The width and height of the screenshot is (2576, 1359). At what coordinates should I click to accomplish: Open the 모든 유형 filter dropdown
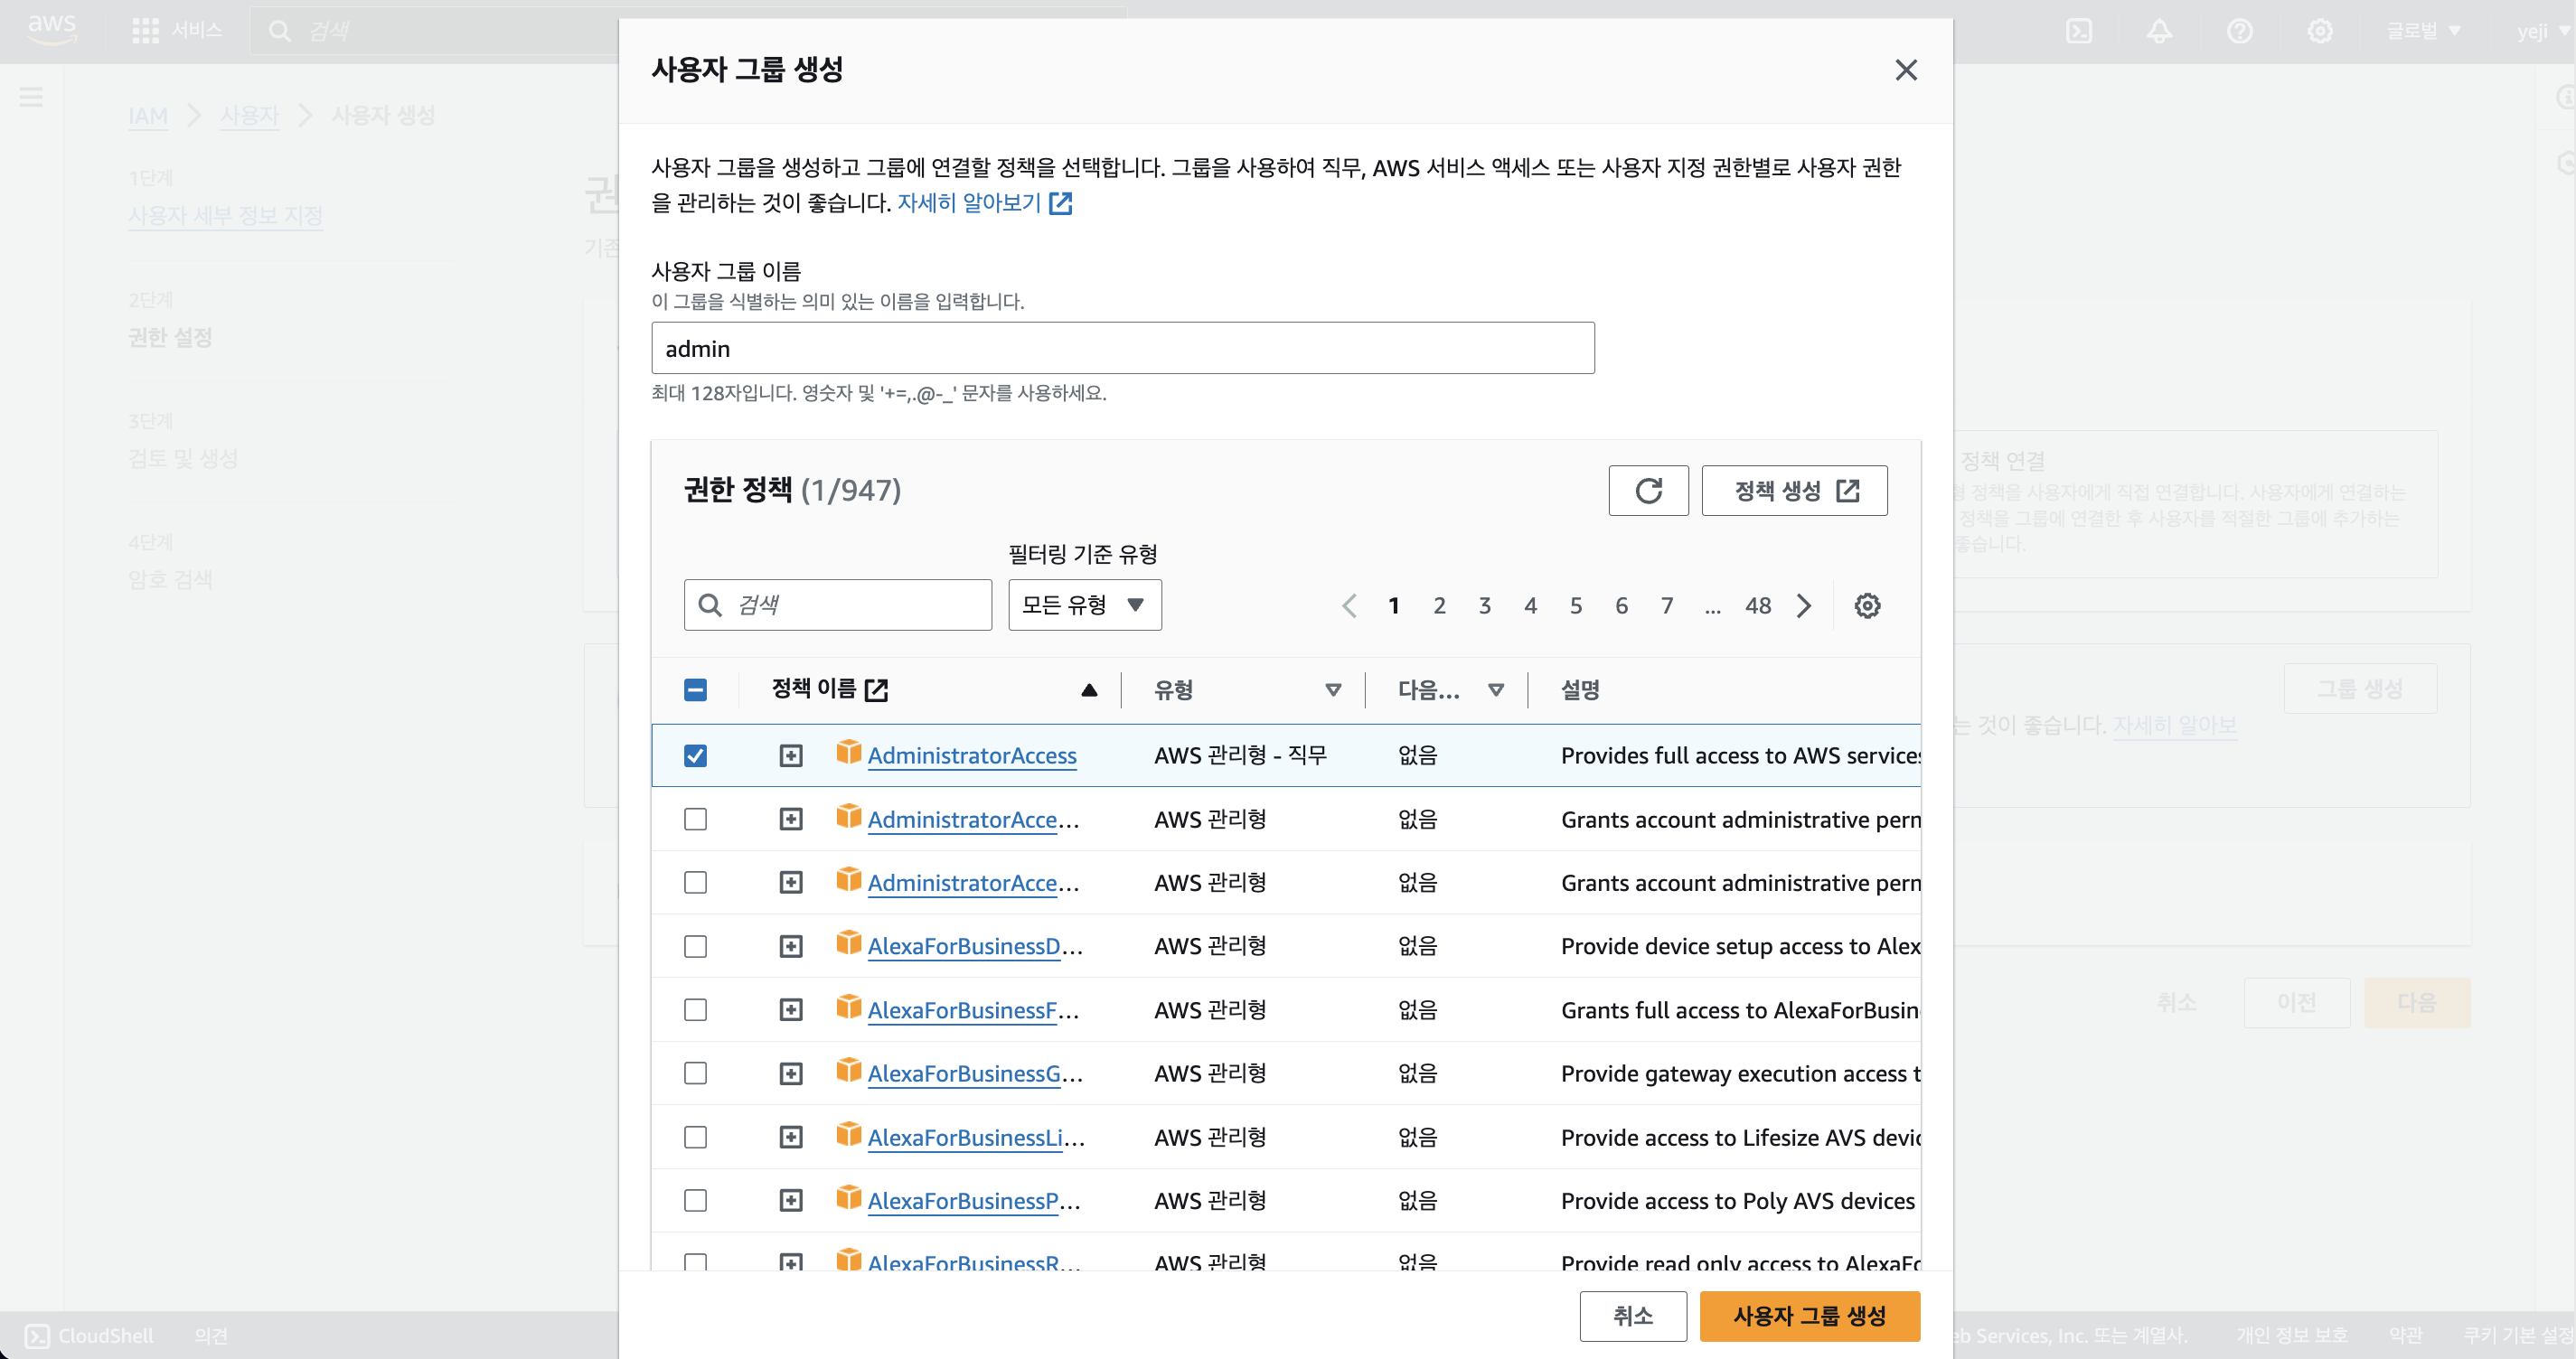click(x=1084, y=604)
